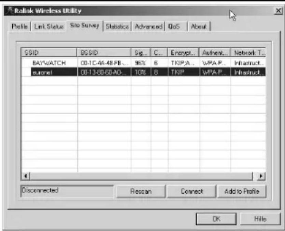Click BSSID 00-13-60-60-A0 cell
The image size is (285, 231).
click(x=104, y=72)
